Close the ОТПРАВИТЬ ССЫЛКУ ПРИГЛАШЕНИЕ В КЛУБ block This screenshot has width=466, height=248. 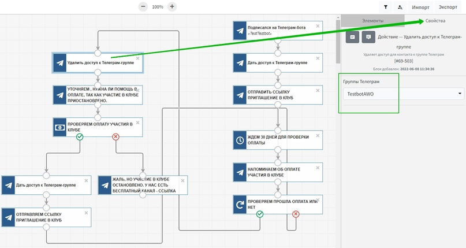(317, 90)
